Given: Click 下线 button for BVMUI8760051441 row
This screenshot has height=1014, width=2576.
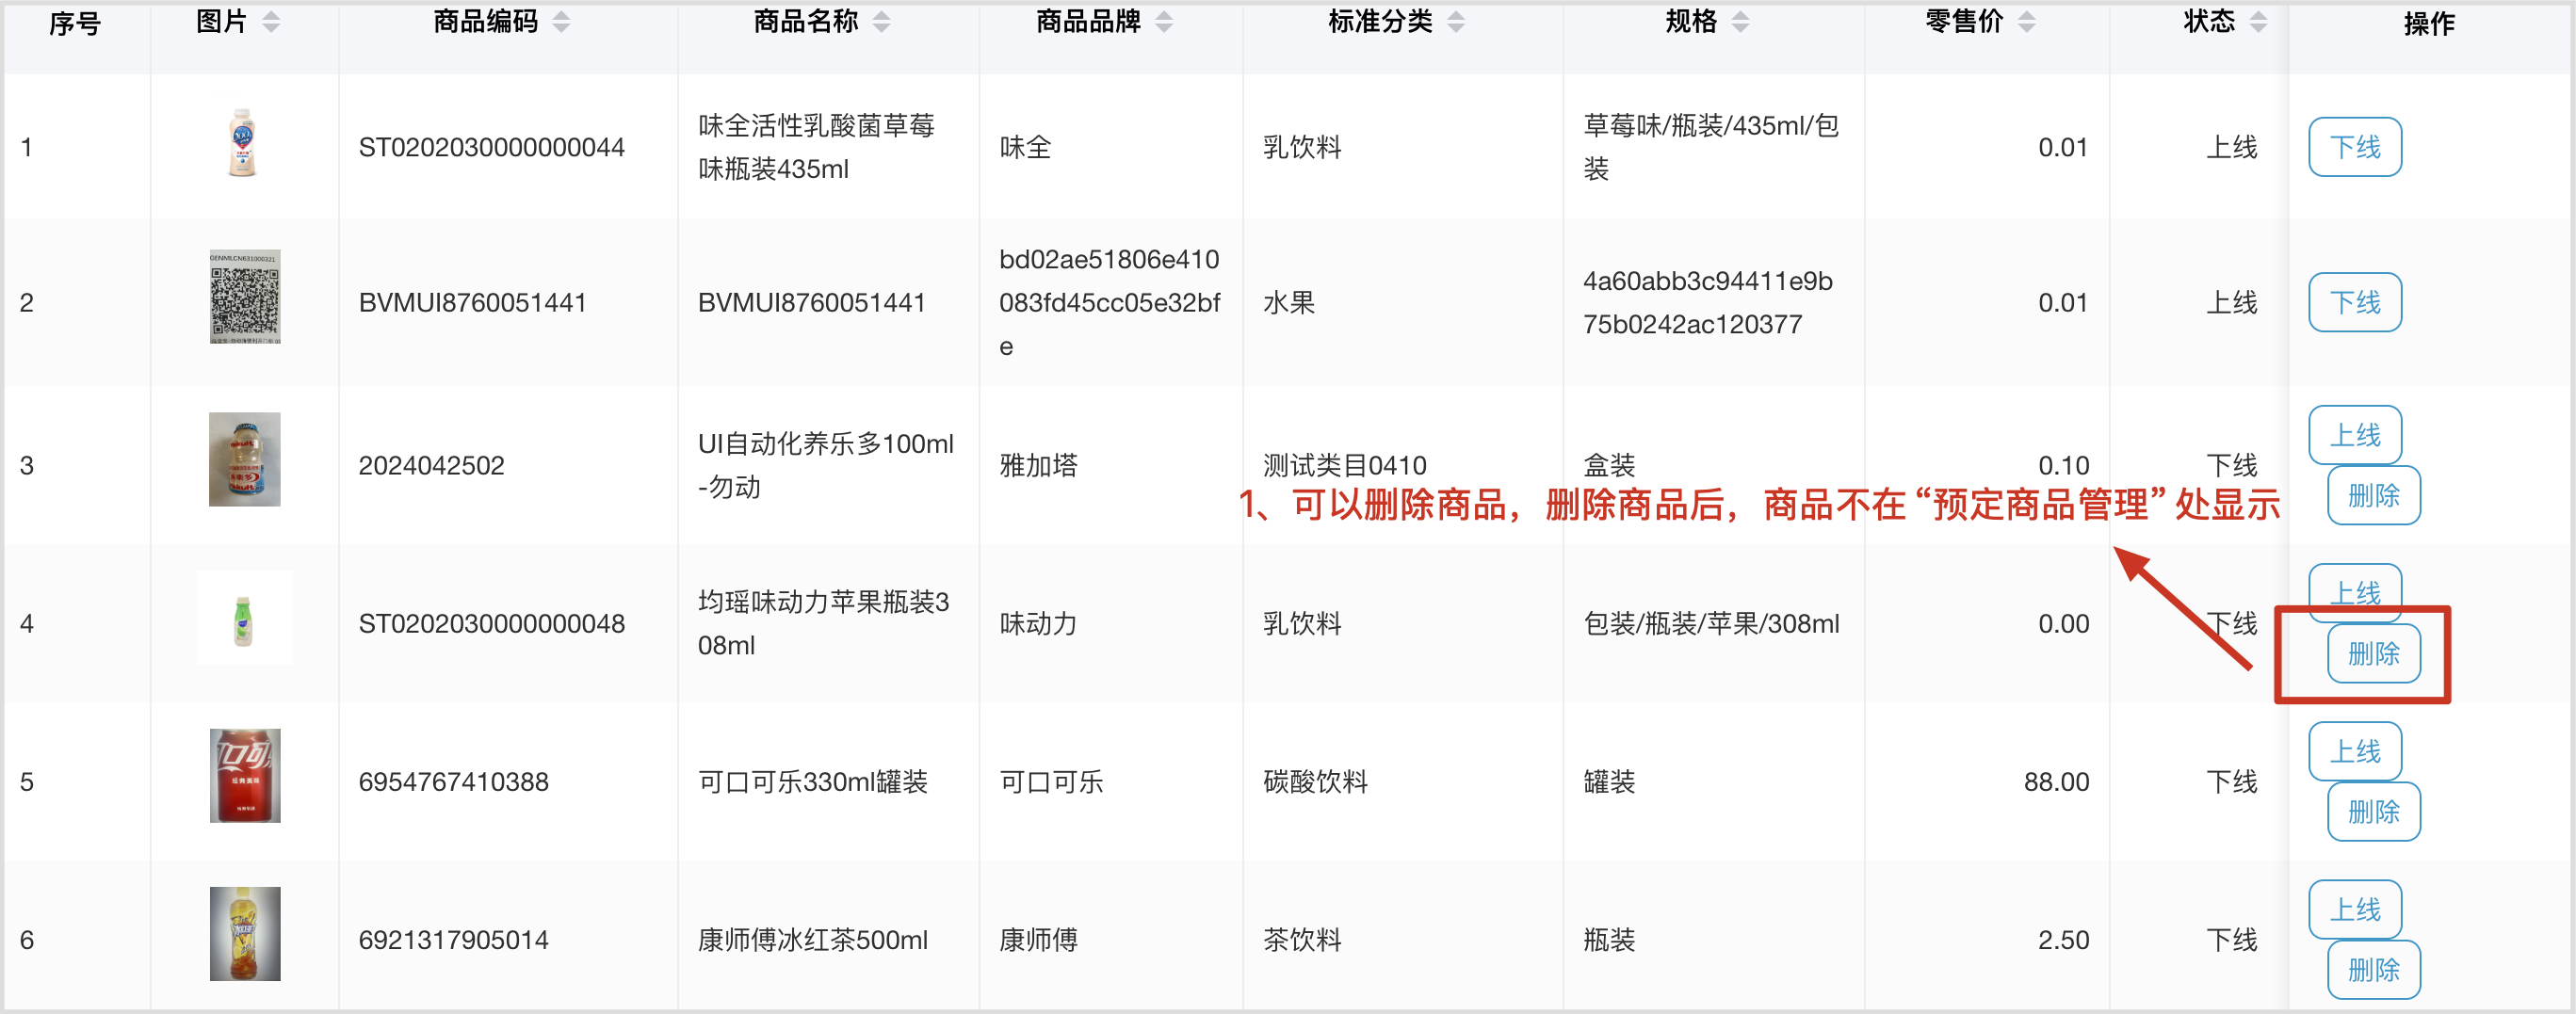Looking at the screenshot, I should coord(2355,302).
